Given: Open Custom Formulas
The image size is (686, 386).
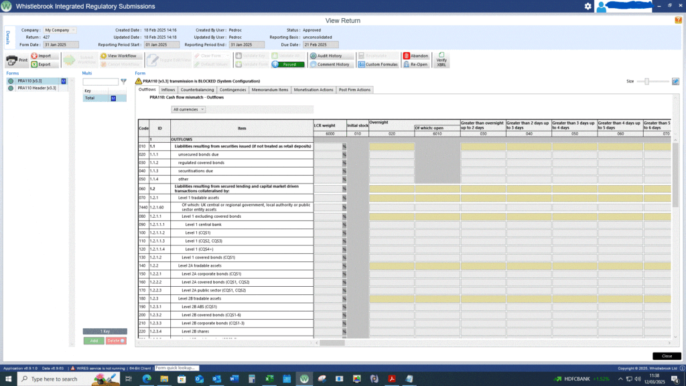Looking at the screenshot, I should [x=362, y=64].
